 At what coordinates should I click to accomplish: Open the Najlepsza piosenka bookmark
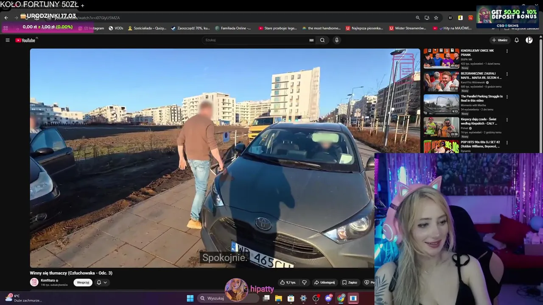coord(364,28)
